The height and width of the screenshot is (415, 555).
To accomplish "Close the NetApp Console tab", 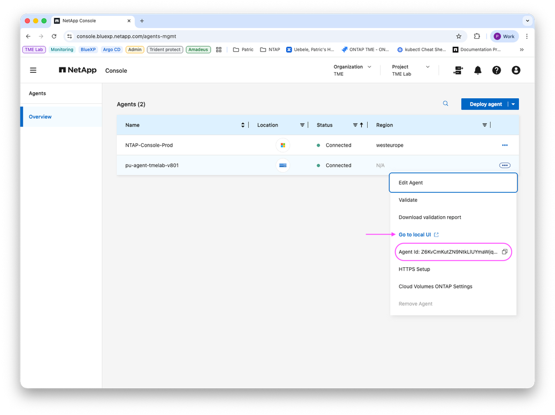I will [129, 21].
